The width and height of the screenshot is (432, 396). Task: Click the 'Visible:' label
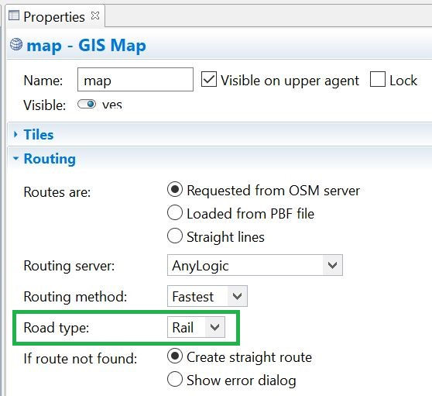click(45, 105)
